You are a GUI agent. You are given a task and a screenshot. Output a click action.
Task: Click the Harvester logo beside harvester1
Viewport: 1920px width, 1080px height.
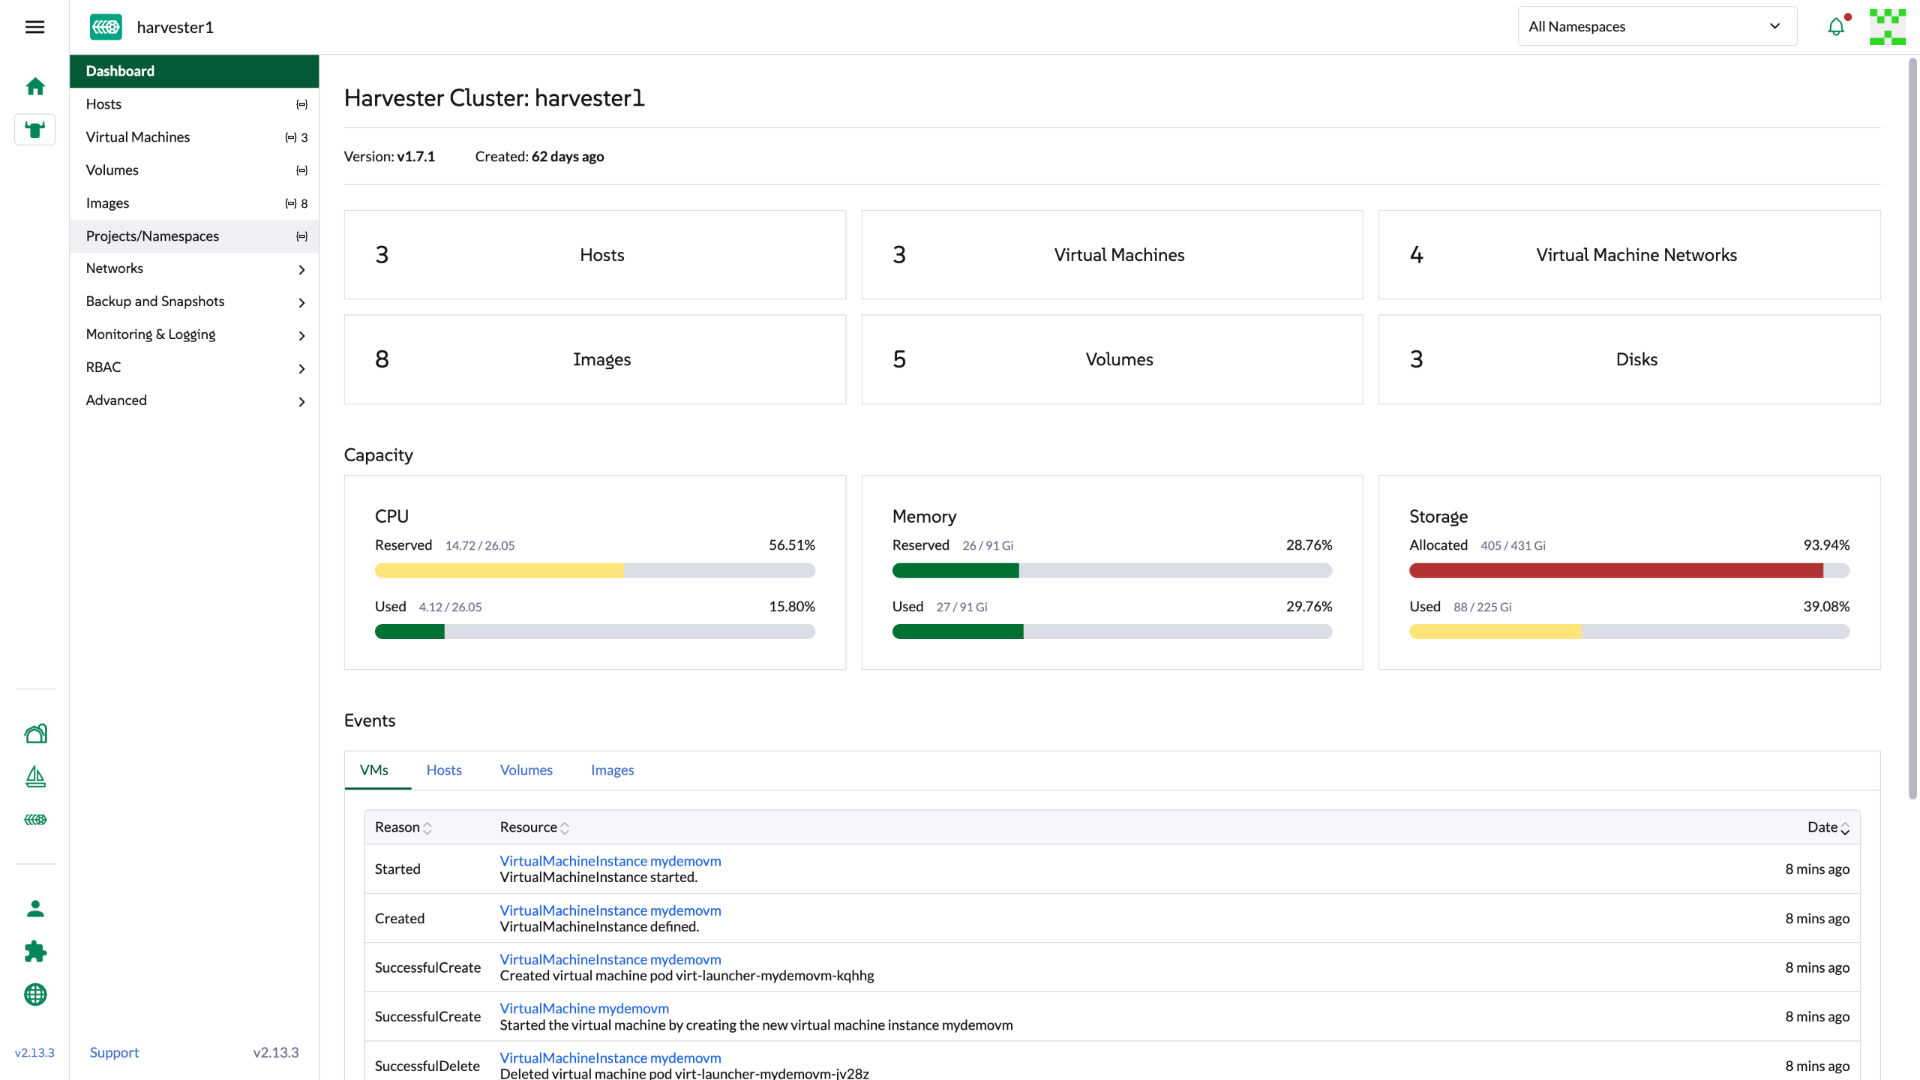[x=106, y=27]
